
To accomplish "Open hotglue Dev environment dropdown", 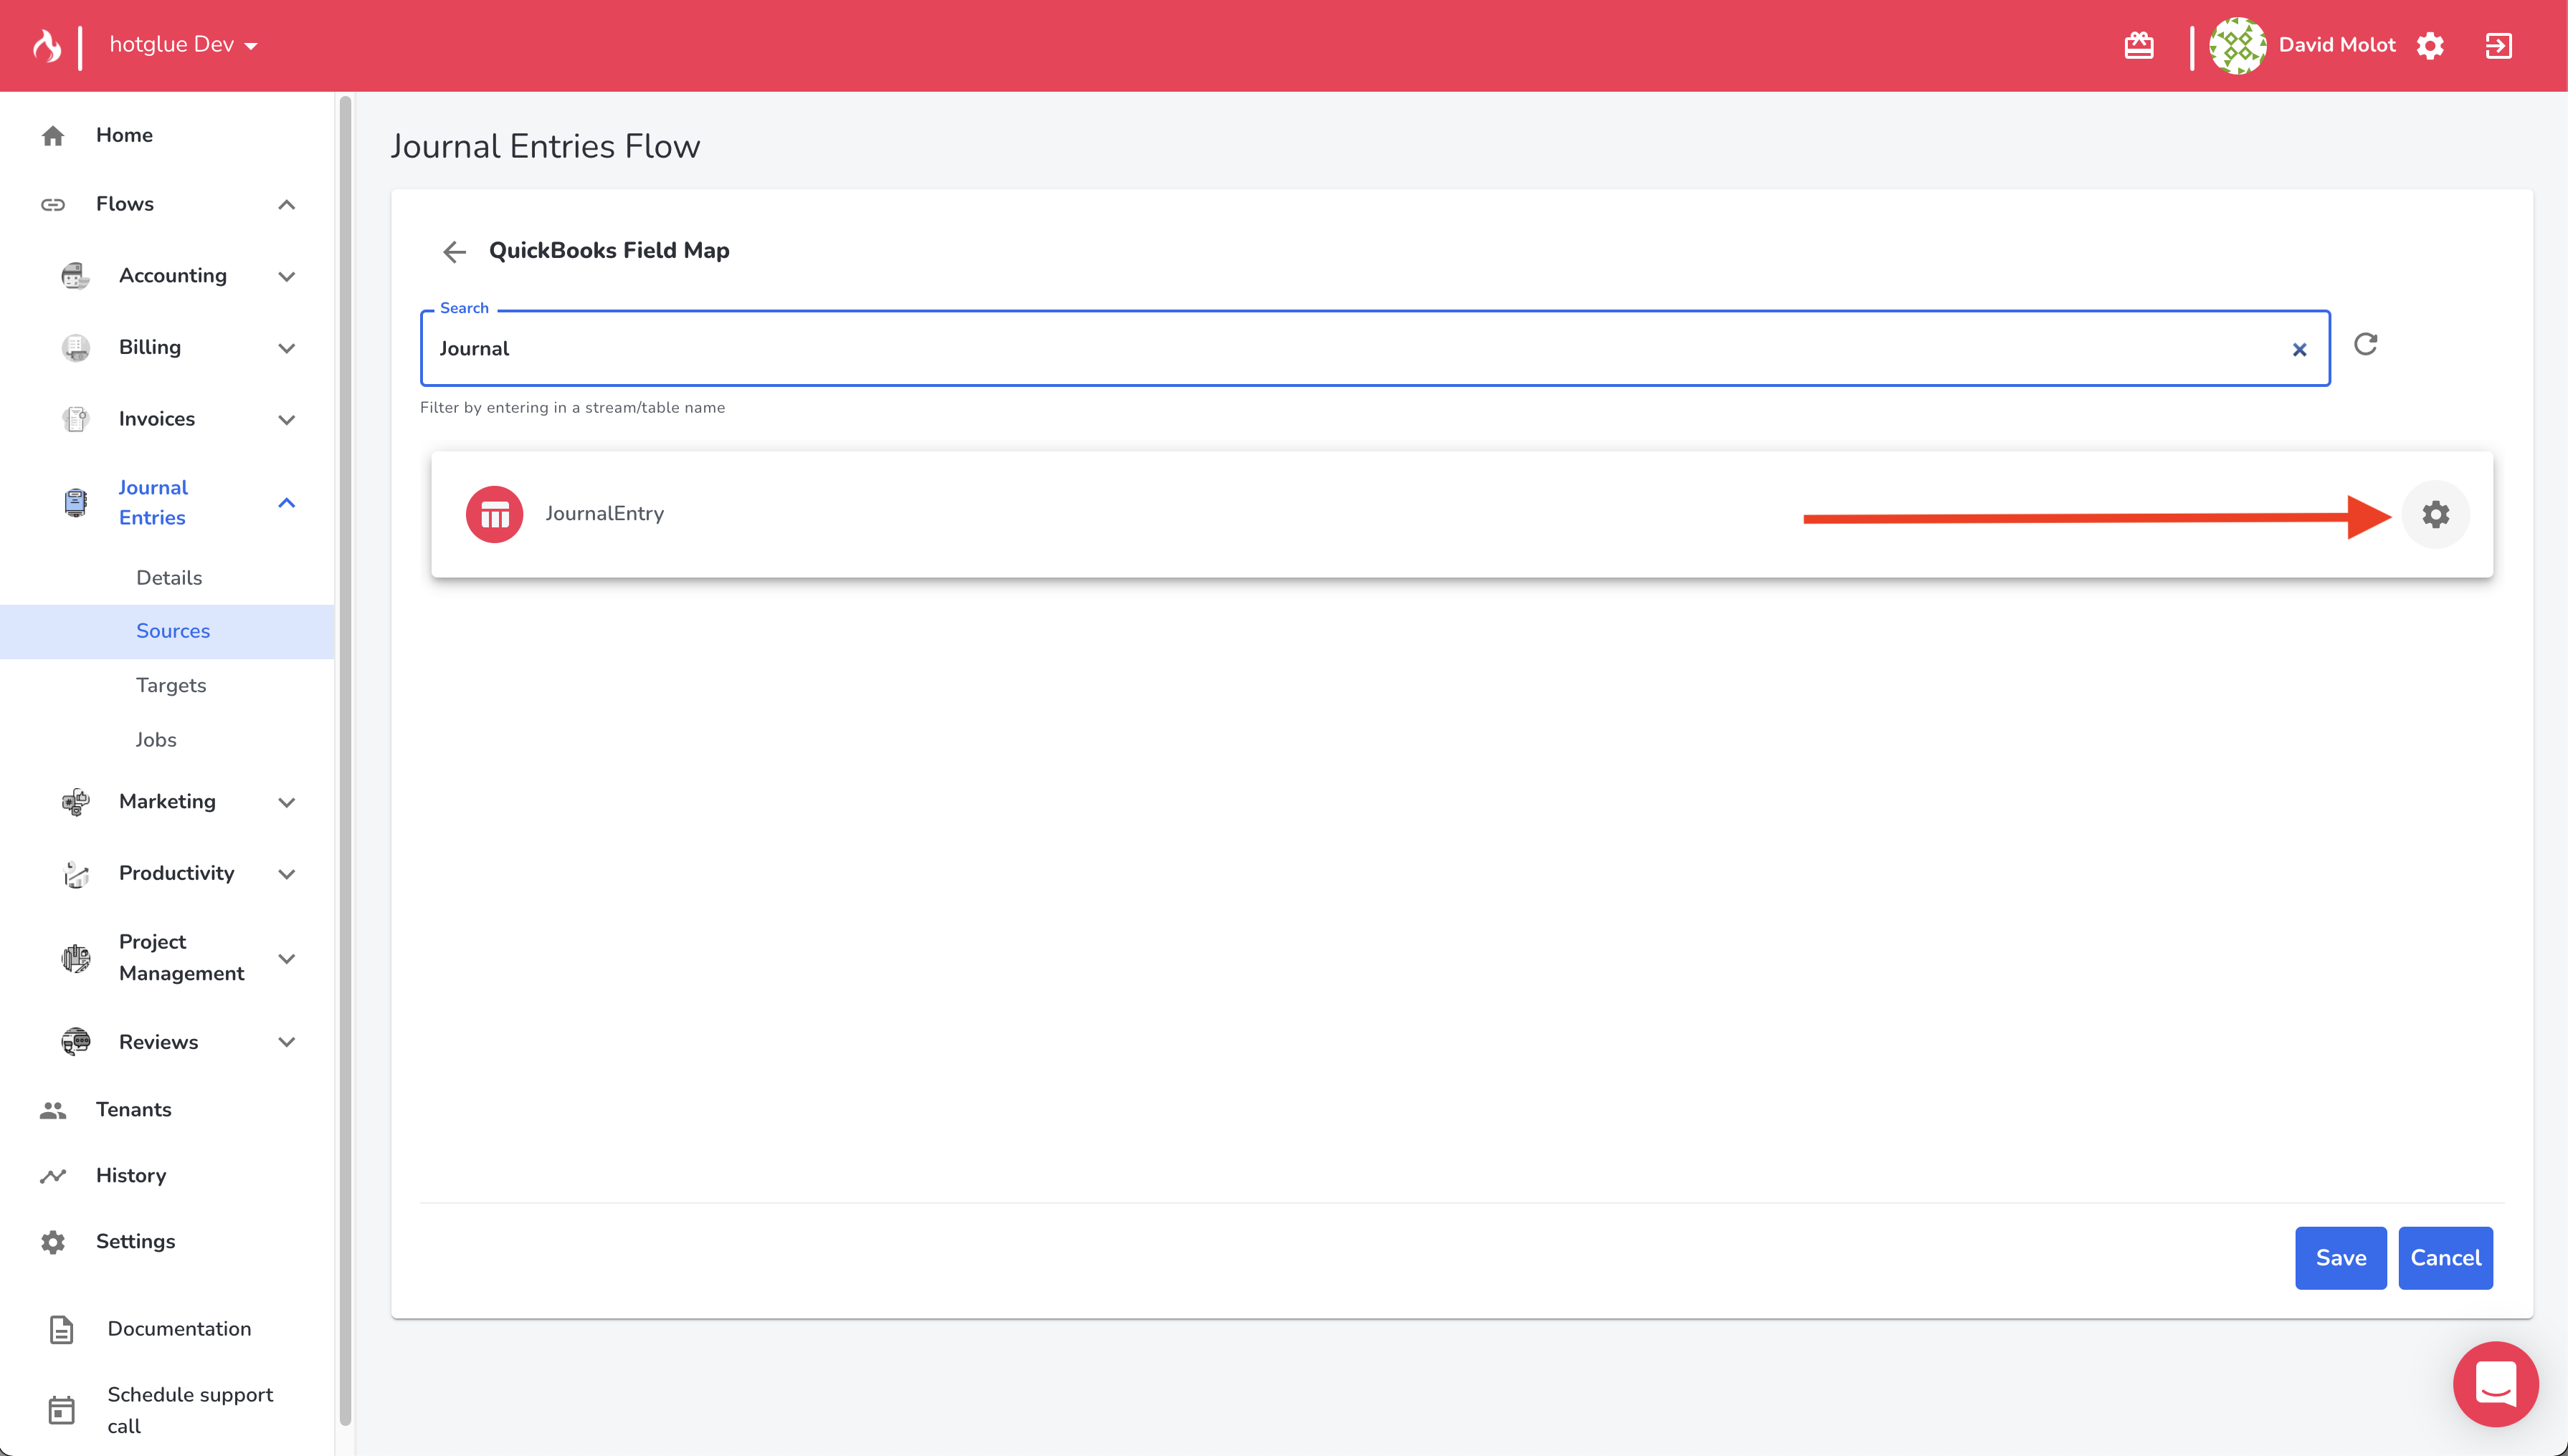I will (183, 45).
